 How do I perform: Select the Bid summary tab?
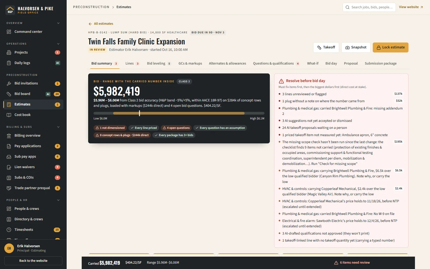(x=105, y=63)
